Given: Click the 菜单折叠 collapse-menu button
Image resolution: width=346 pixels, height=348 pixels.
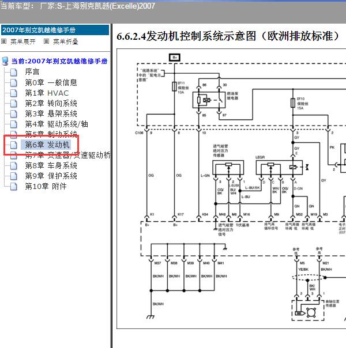Looking at the screenshot, I should [66, 41].
